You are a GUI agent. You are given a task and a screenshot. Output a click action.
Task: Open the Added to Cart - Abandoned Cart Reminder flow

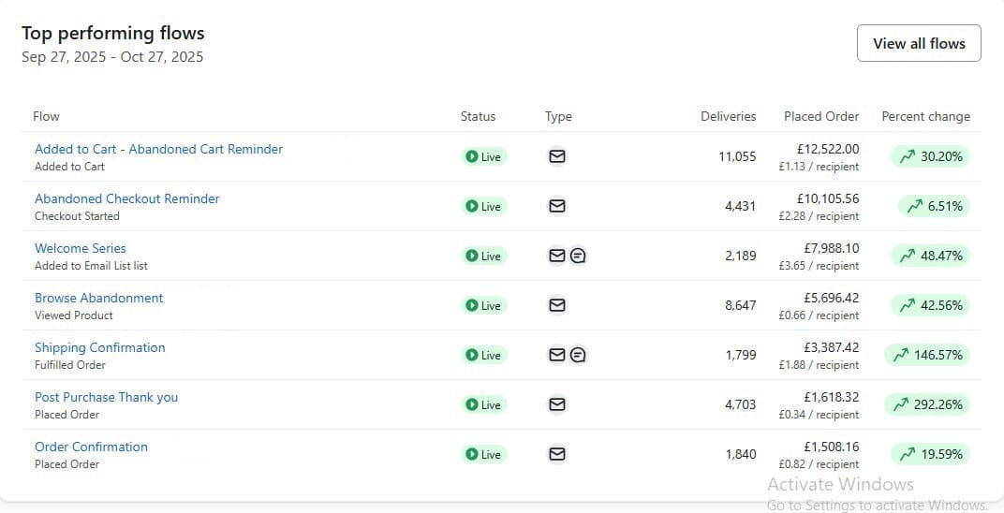(x=158, y=149)
